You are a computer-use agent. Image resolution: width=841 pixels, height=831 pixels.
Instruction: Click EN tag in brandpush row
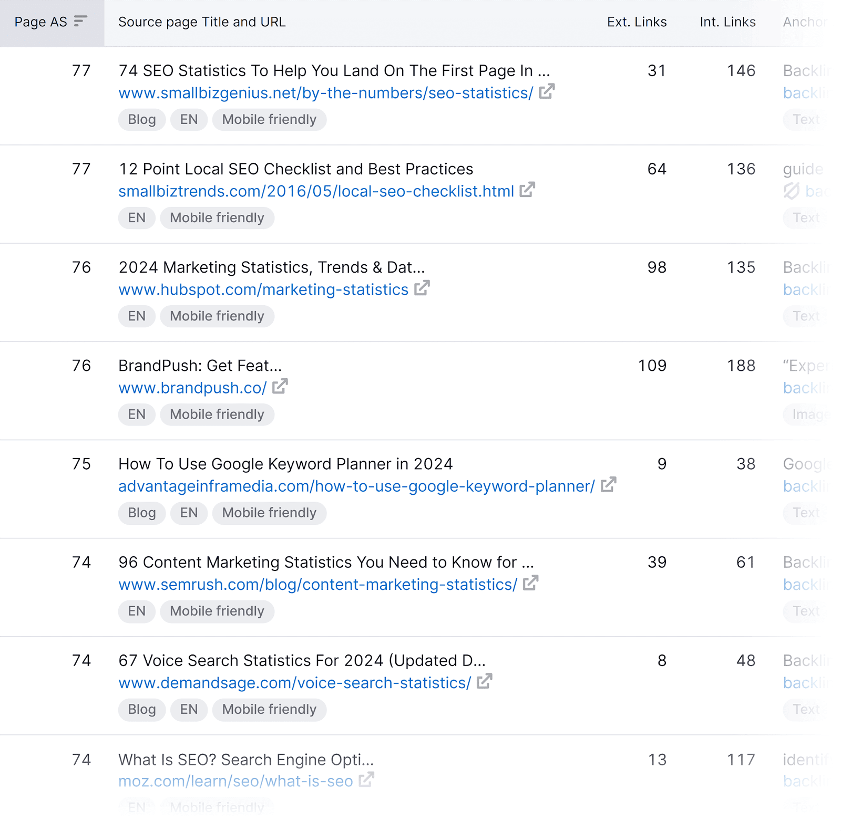(x=137, y=414)
